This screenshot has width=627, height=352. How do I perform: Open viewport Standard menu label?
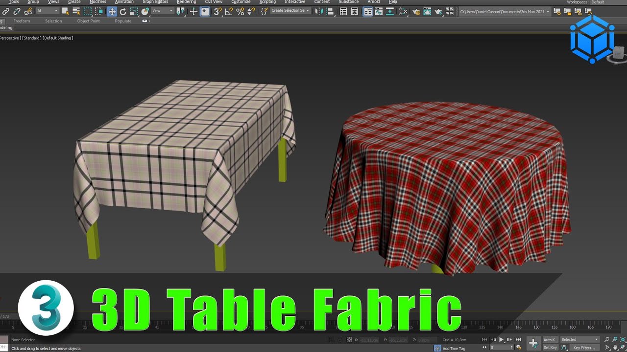[x=32, y=38]
